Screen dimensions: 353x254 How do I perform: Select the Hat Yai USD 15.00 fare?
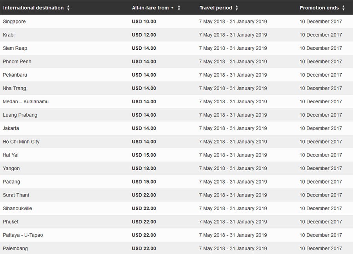[144, 155]
